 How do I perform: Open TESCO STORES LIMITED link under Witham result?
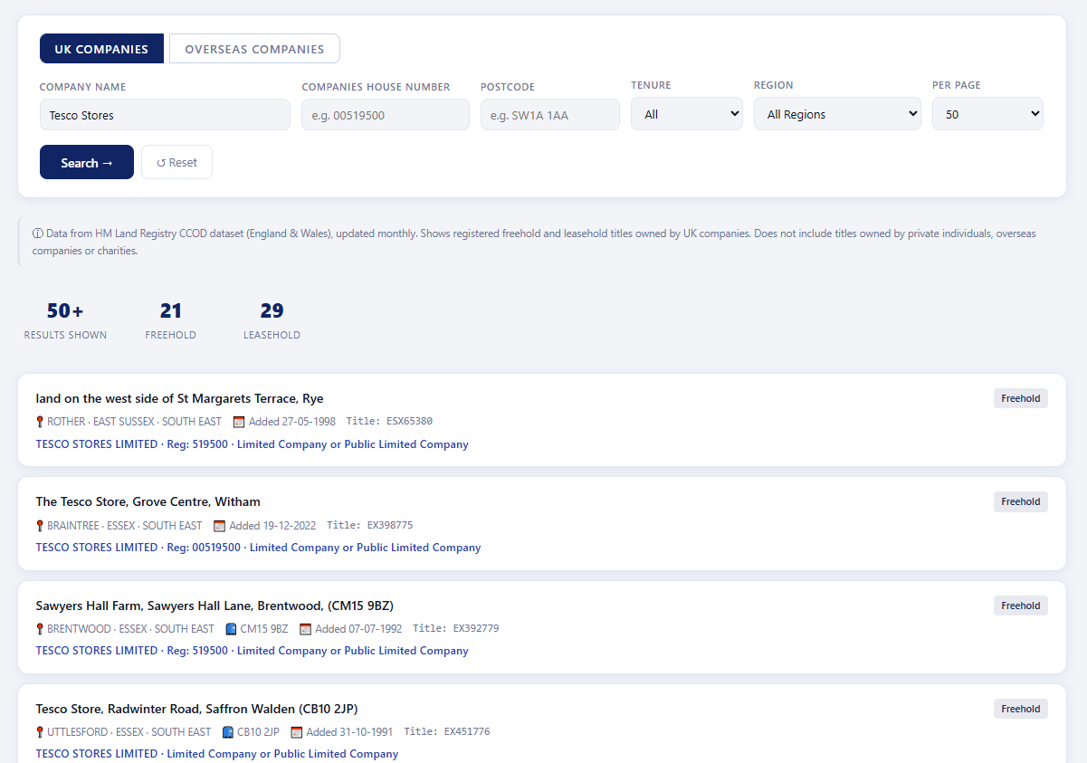tap(97, 548)
